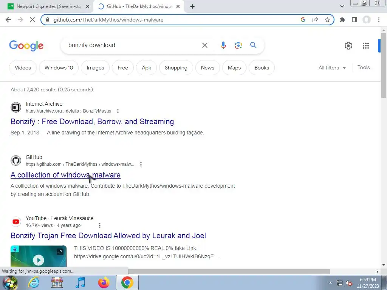This screenshot has height=290, width=387.
Task: Click the horizontal page scrollbar
Action: 229,271
